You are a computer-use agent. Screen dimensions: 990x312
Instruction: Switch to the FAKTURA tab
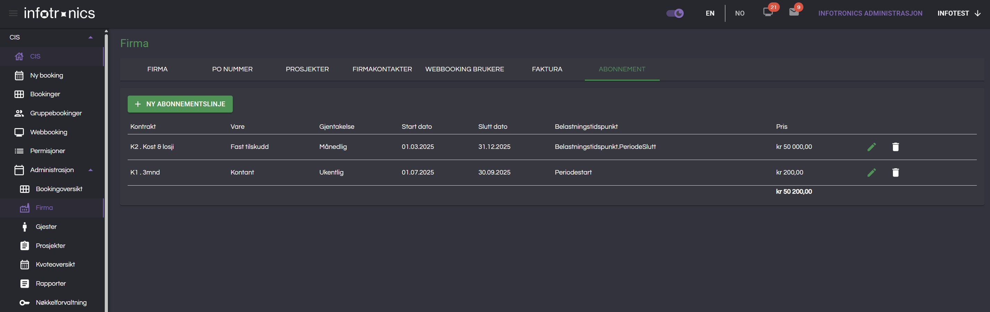546,70
